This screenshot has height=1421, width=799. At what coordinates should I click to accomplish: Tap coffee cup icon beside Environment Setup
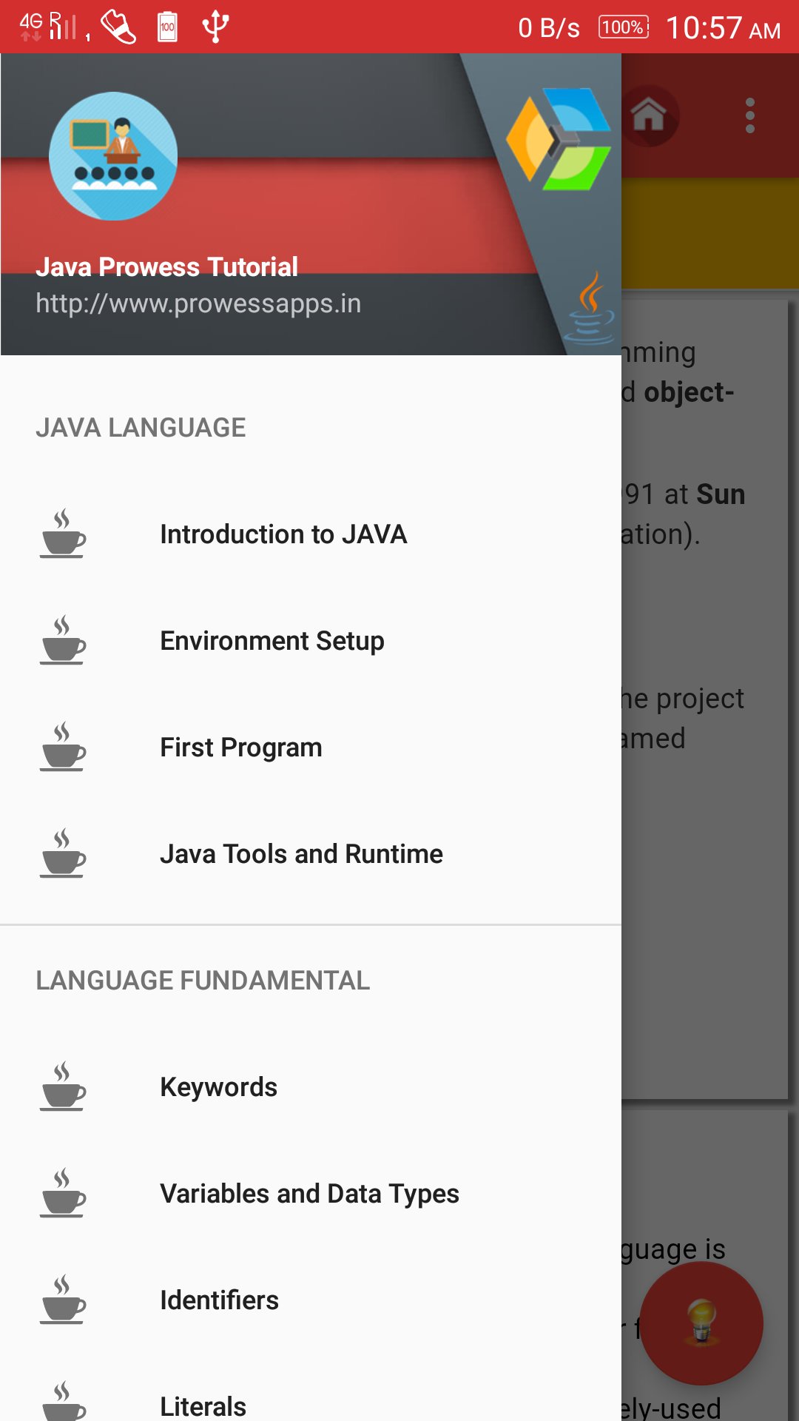coord(63,640)
